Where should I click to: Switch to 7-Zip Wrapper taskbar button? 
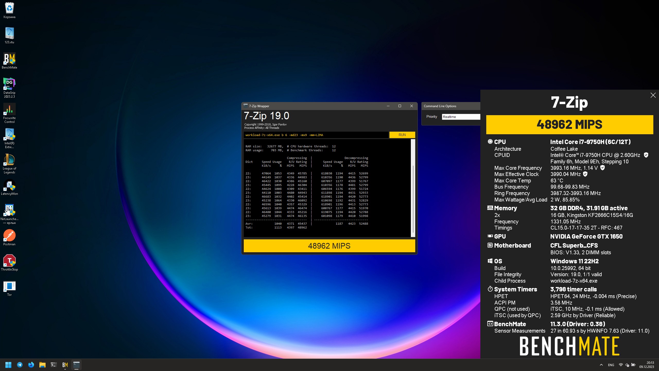pos(76,365)
